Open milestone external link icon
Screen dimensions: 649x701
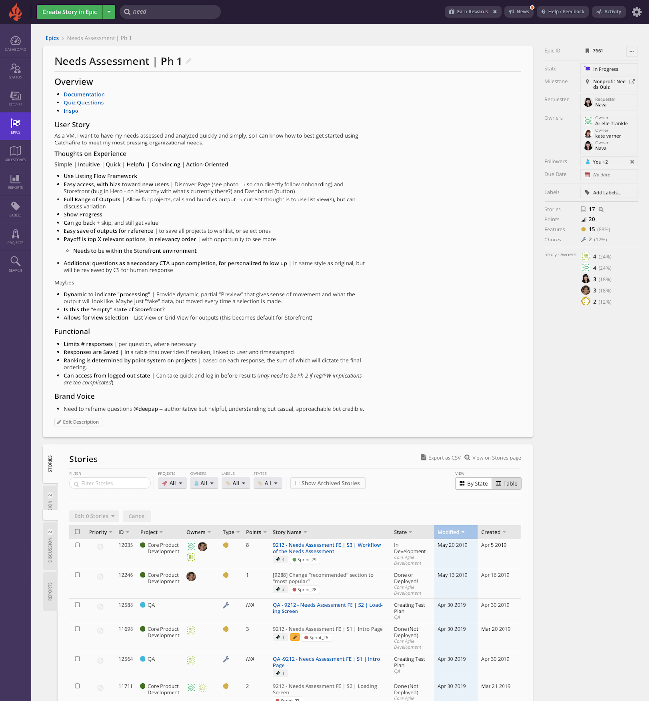[x=632, y=82]
